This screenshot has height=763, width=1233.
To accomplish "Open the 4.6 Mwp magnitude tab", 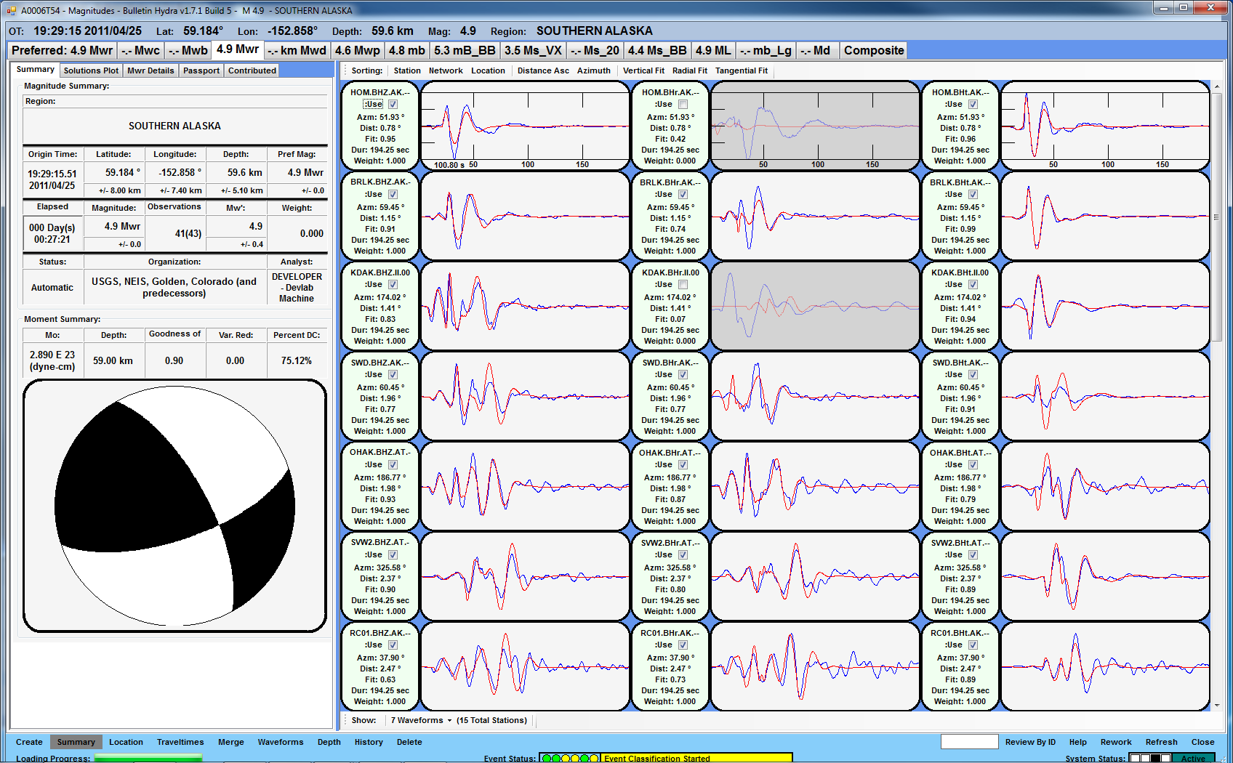I will click(357, 50).
